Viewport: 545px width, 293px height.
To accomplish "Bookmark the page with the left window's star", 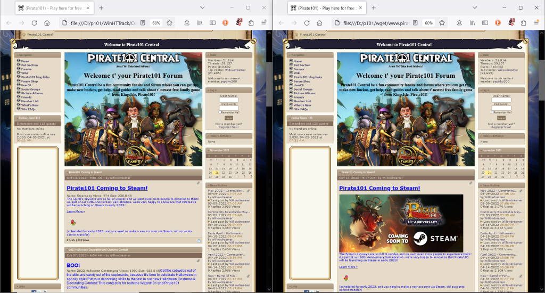I will point(169,23).
